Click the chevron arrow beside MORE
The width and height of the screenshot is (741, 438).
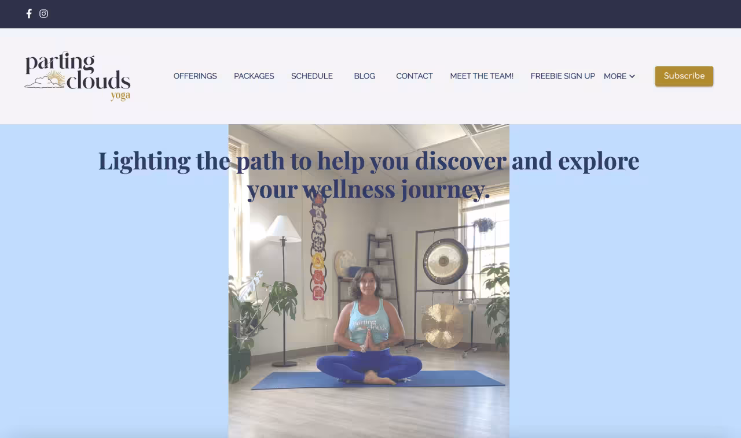632,76
